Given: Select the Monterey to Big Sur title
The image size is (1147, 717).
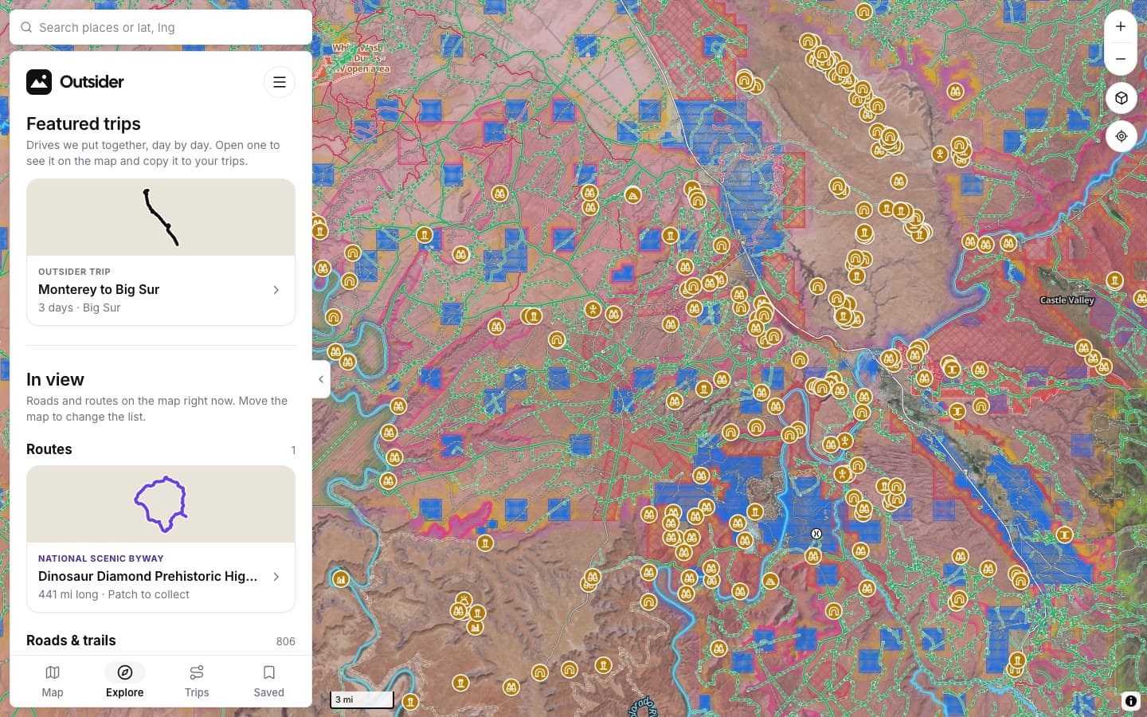Looking at the screenshot, I should pos(99,289).
